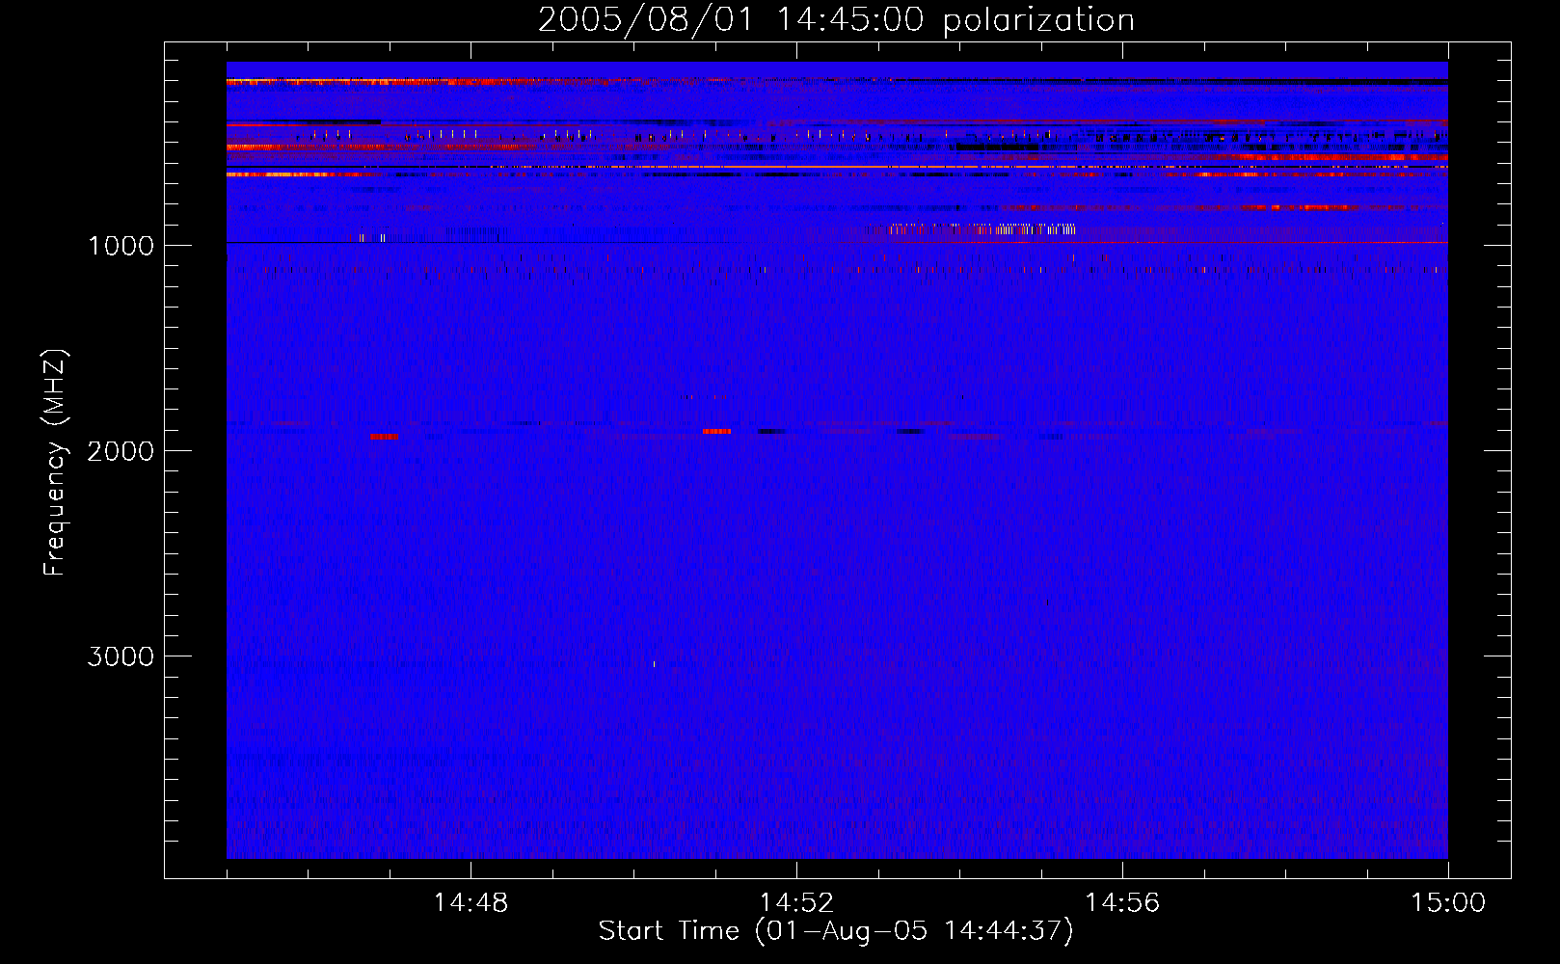Image resolution: width=1560 pixels, height=964 pixels.
Task: Click the 'Frequency (MHZ)' axis label
Action: (x=55, y=463)
